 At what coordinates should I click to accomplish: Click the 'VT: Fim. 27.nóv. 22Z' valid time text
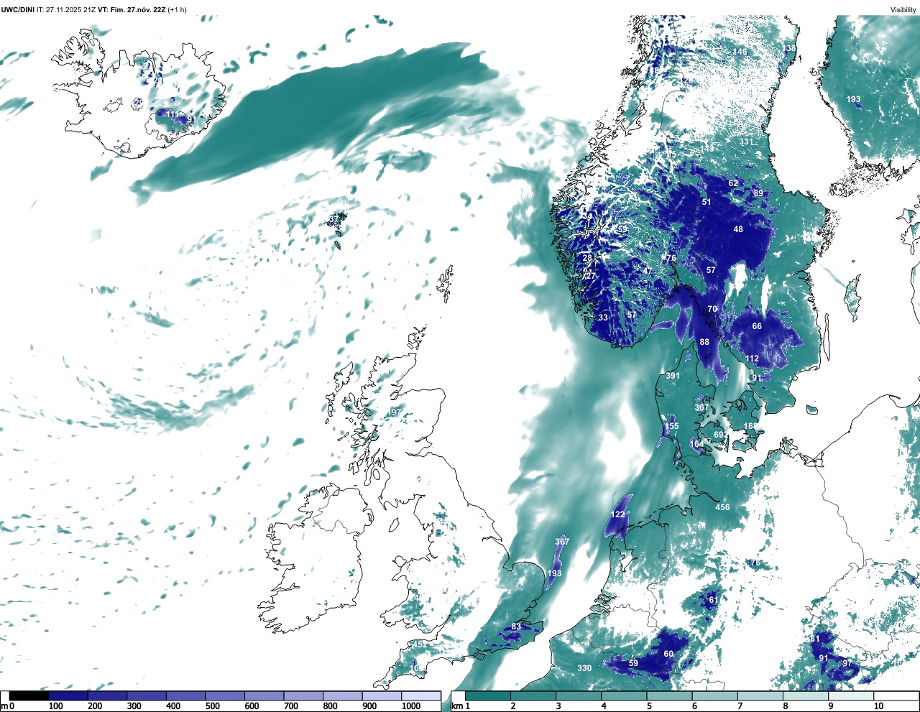(132, 9)
